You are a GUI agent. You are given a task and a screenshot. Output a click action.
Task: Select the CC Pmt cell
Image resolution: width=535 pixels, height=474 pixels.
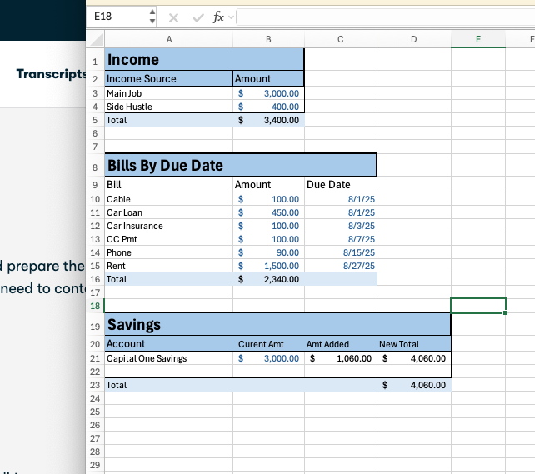[169, 239]
